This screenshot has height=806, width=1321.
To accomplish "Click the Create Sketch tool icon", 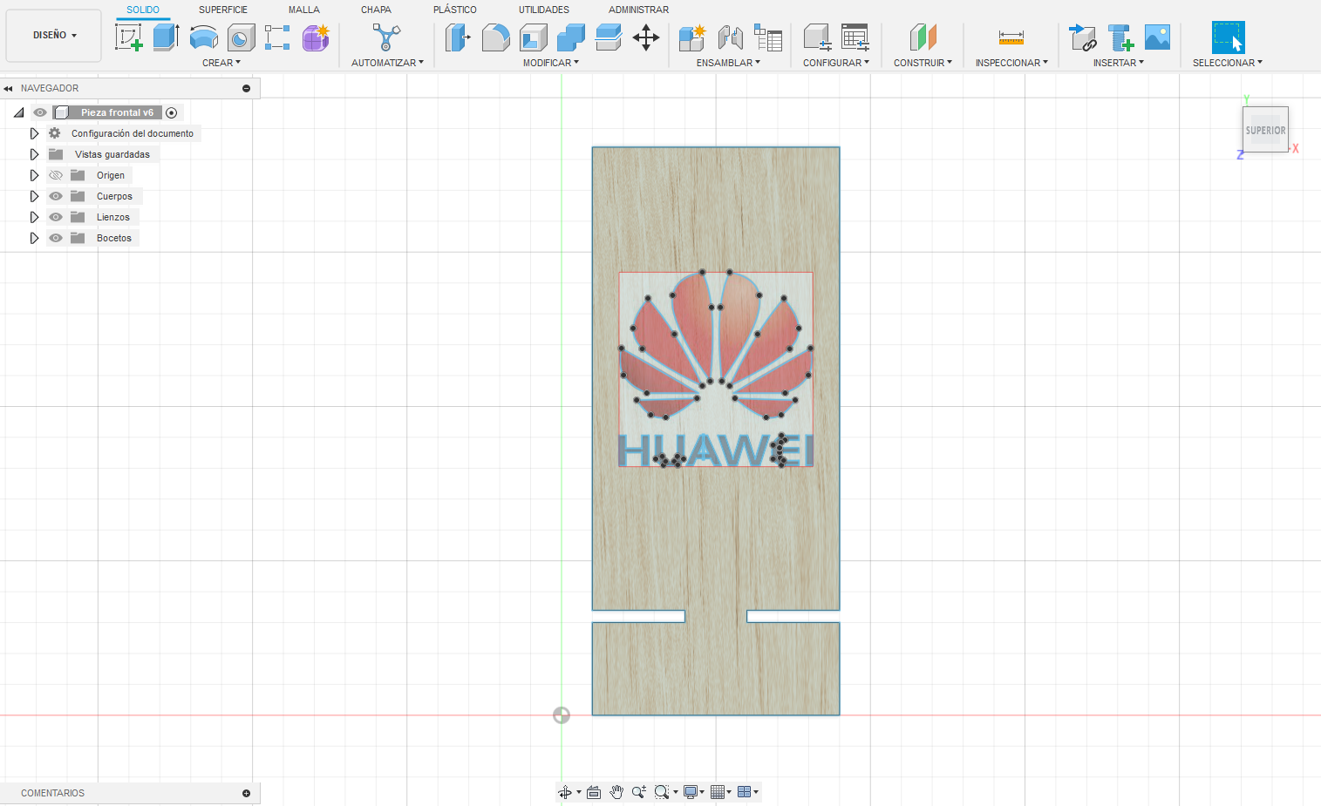I will (x=129, y=37).
